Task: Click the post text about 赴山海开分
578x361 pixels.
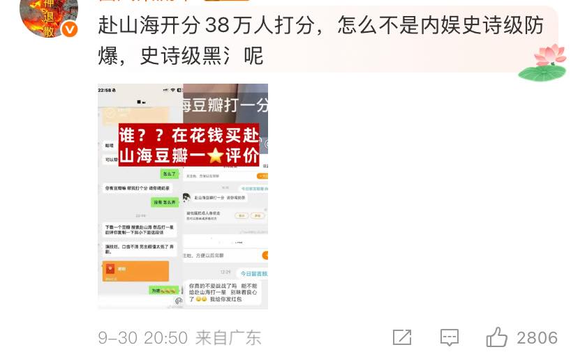Action: pos(320,40)
